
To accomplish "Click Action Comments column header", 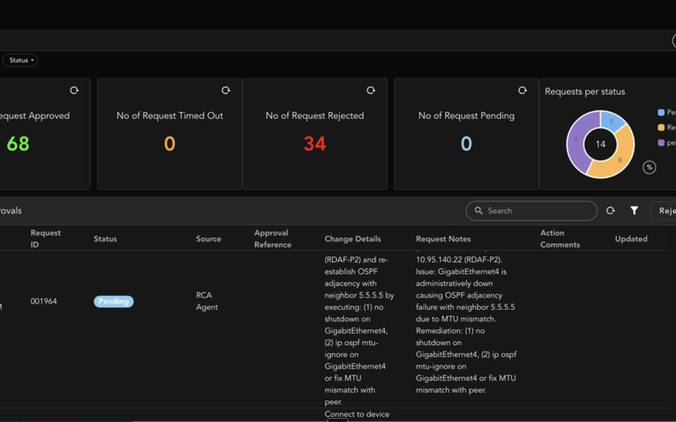I will tap(560, 238).
